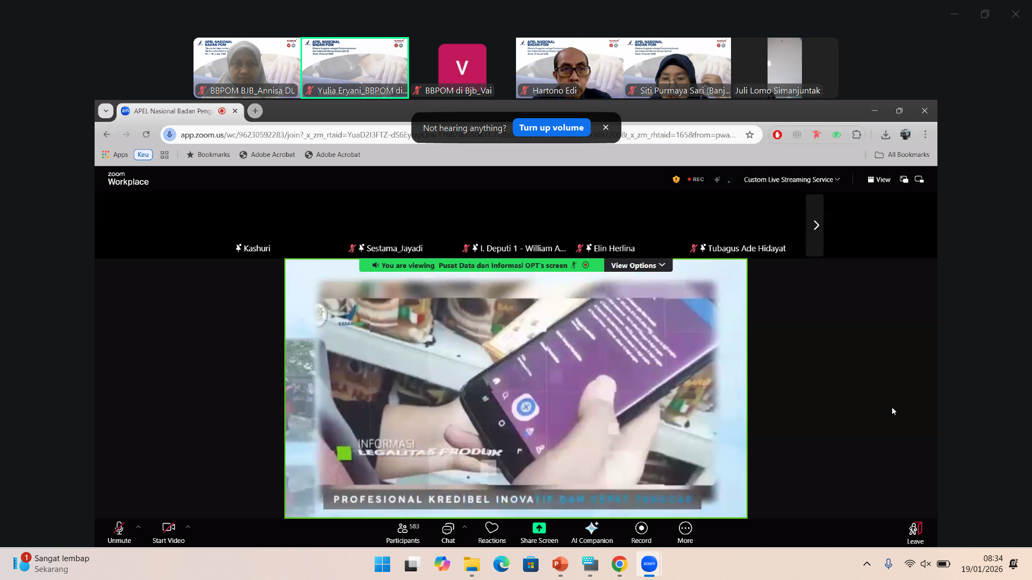Click the Hartono Edi video thumbnail
This screenshot has width=1032, height=580.
569,67
